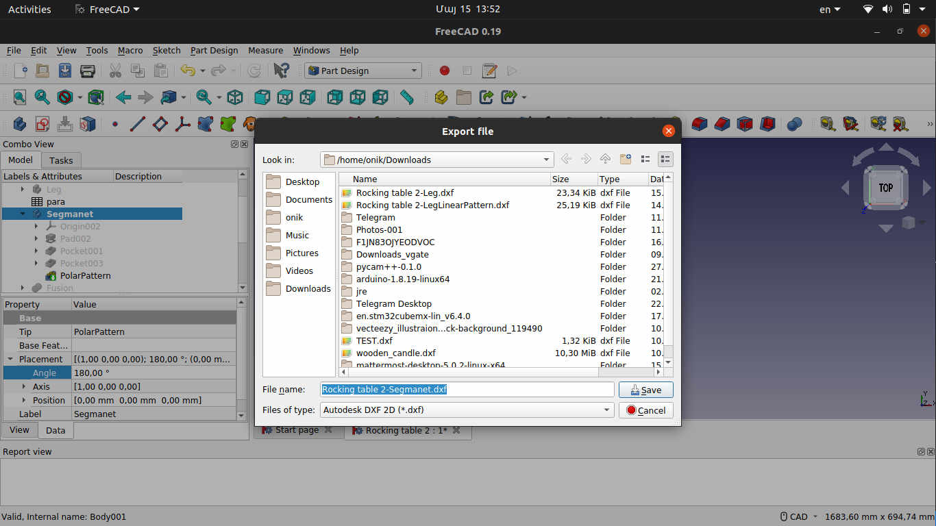This screenshot has height=526, width=936.
Task: Switch to the View property tab
Action: tap(19, 430)
